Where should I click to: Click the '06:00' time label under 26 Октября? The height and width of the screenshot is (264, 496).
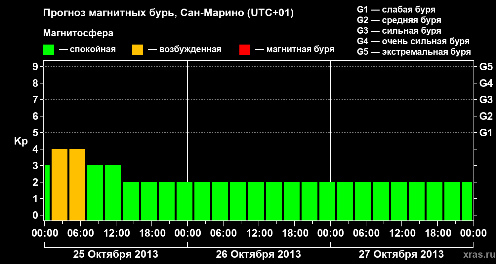(x=224, y=233)
